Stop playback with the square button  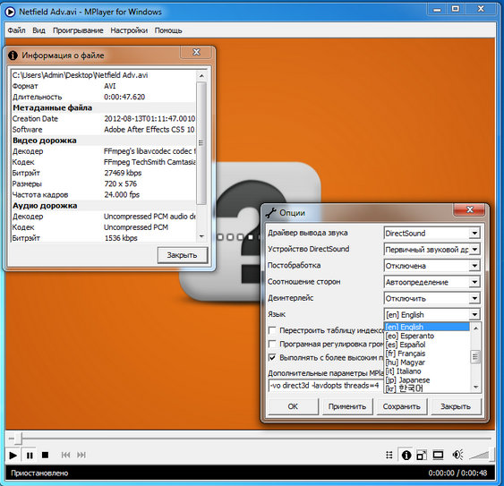(x=46, y=455)
